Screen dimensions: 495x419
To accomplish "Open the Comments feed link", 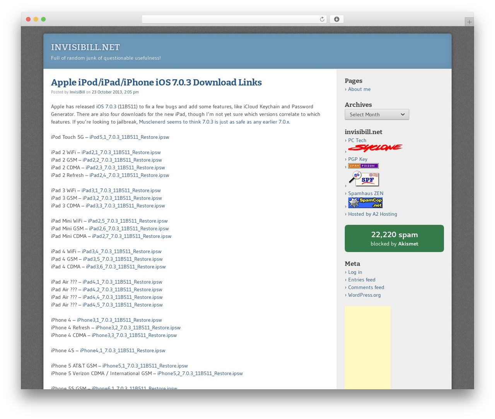I will tap(366, 288).
